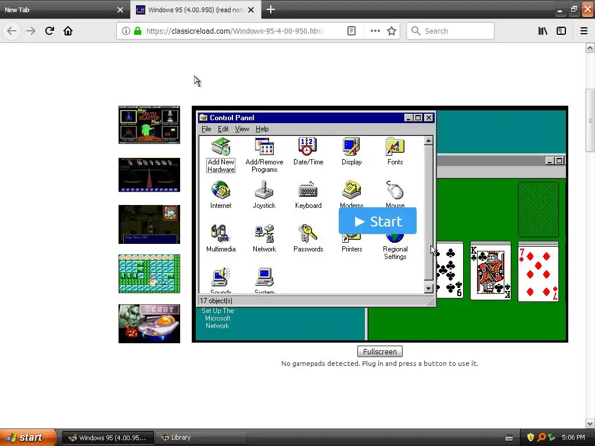The width and height of the screenshot is (595, 446).
Task: Toggle reader view icon in address bar
Action: 352,31
